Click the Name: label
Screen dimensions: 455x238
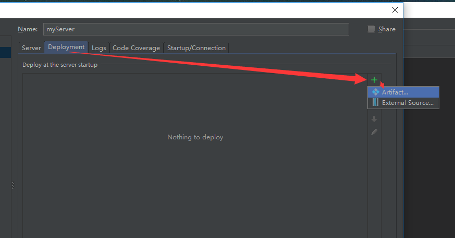28,29
